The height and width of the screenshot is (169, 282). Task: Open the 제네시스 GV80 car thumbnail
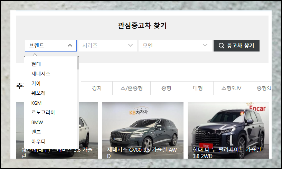143,130
